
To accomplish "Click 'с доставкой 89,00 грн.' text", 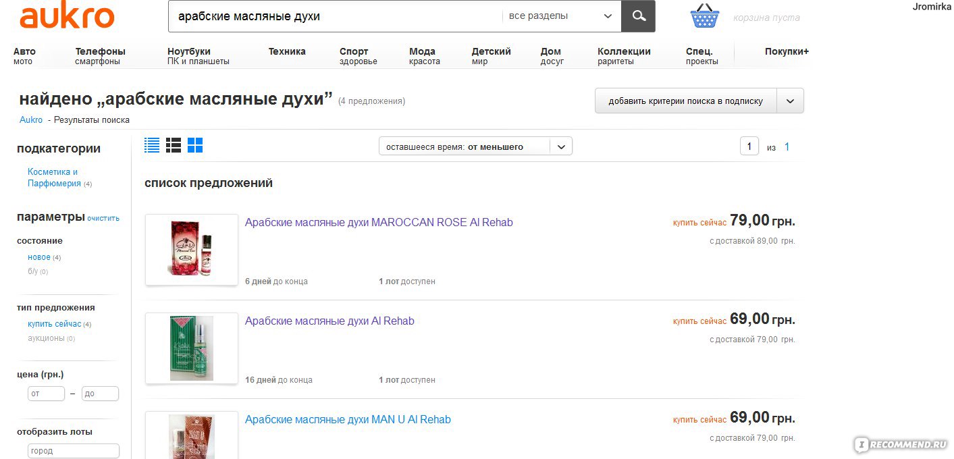I will pyautogui.click(x=752, y=240).
